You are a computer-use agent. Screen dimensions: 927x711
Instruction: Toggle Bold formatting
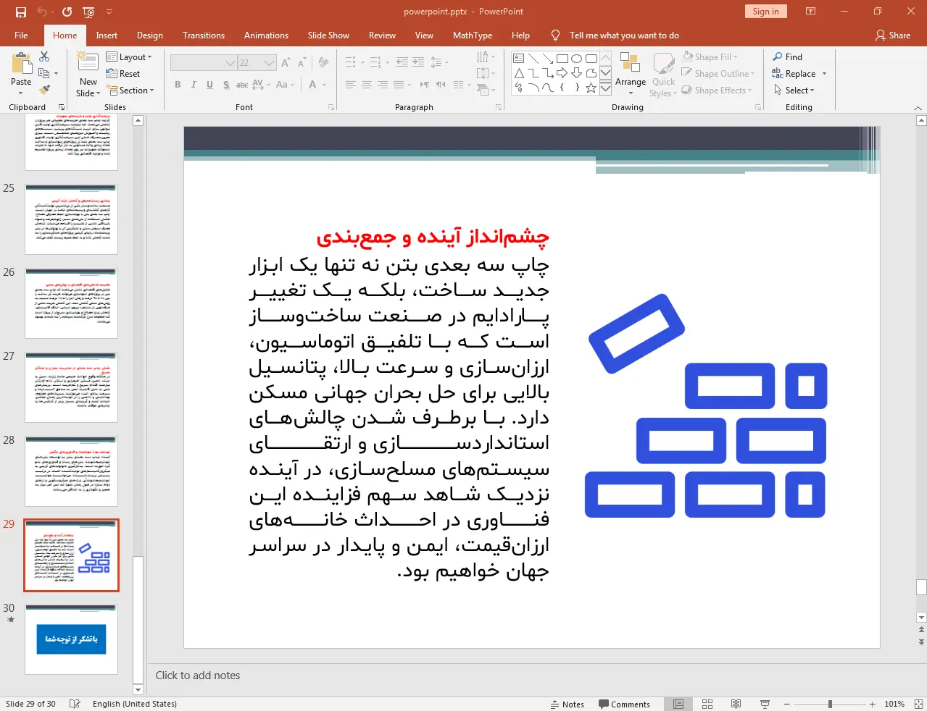178,85
